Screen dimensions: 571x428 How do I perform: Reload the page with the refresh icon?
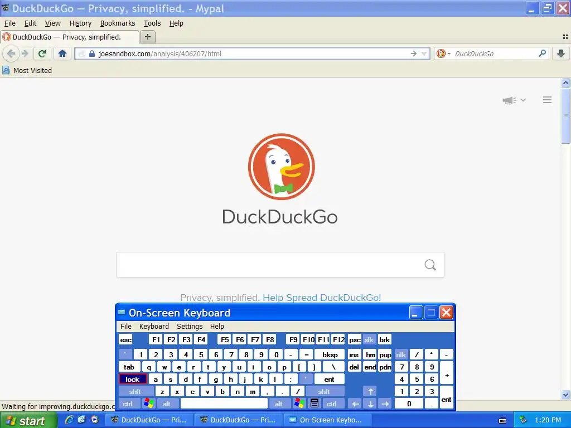[42, 54]
